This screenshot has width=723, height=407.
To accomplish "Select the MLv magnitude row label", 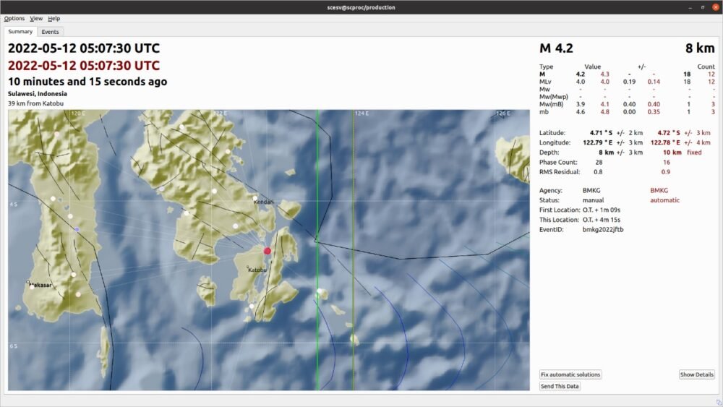I will [x=545, y=82].
